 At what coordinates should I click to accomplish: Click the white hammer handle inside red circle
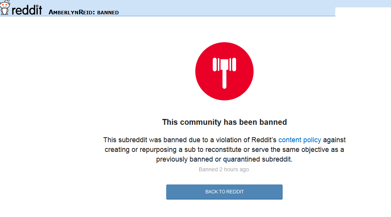coord(224,79)
